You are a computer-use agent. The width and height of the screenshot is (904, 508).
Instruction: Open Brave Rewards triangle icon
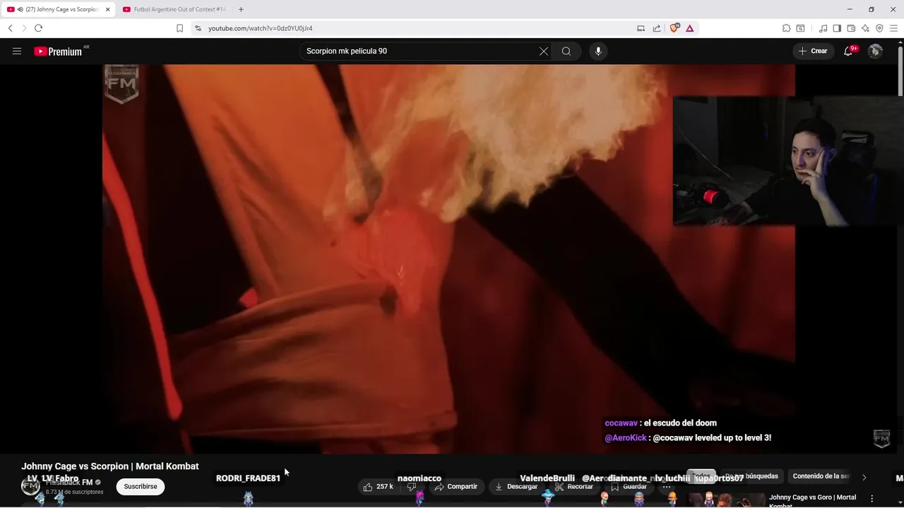coord(690,28)
